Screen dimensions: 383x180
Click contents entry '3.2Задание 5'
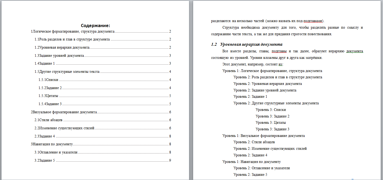(103, 161)
